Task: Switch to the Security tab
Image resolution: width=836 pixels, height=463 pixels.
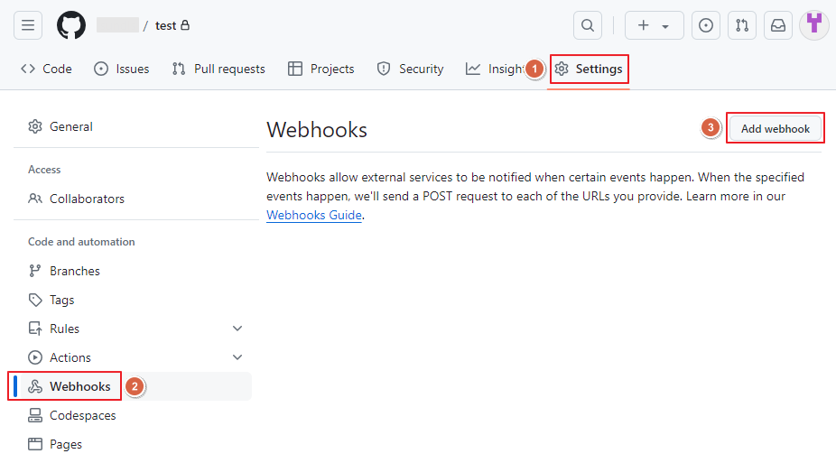Action: 410,69
